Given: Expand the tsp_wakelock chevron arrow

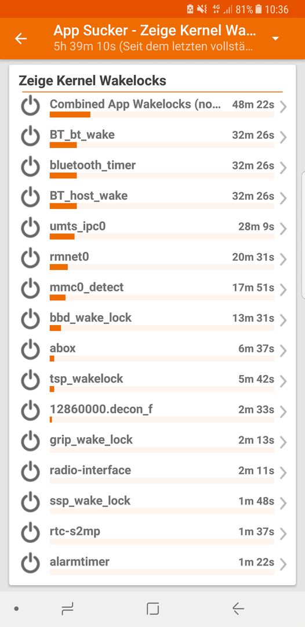Looking at the screenshot, I should pos(284,381).
